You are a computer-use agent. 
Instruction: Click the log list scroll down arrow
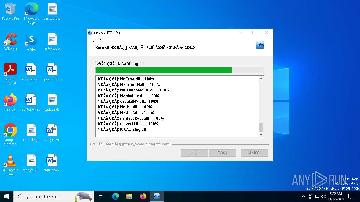pyautogui.click(x=261, y=134)
